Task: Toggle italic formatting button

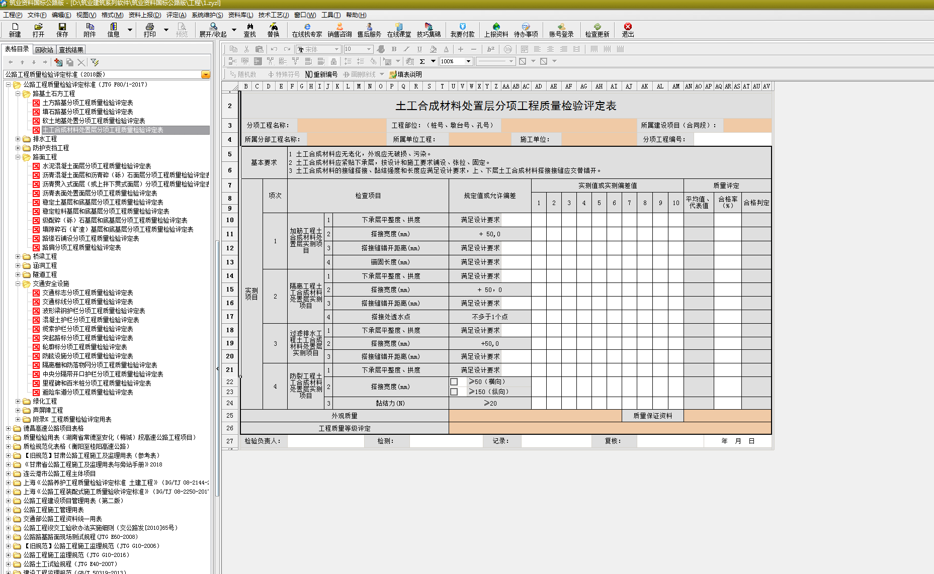Action: click(406, 49)
